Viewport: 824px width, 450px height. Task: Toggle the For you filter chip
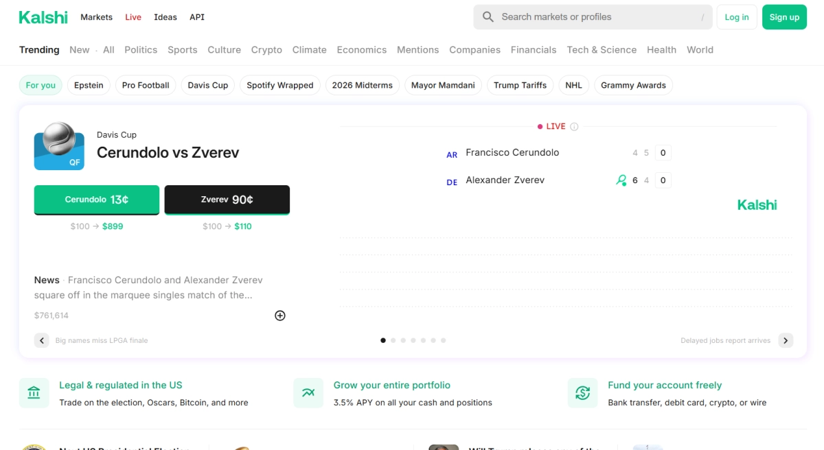[41, 85]
